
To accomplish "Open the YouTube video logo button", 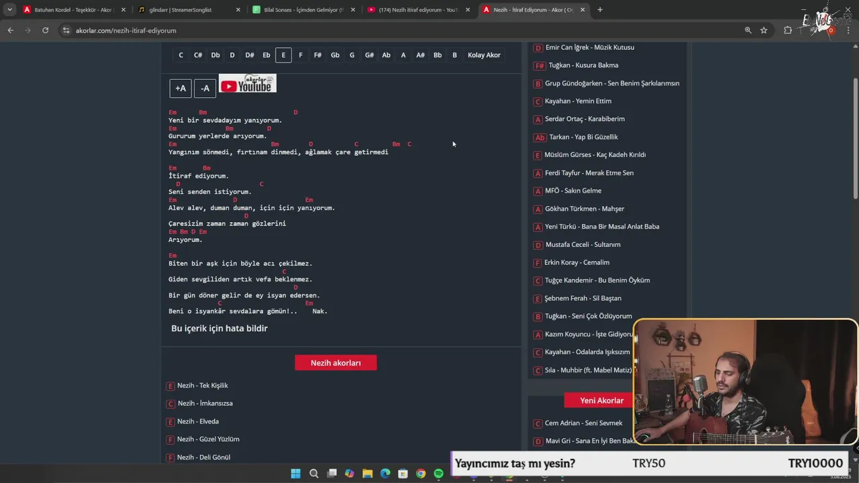I will (248, 84).
